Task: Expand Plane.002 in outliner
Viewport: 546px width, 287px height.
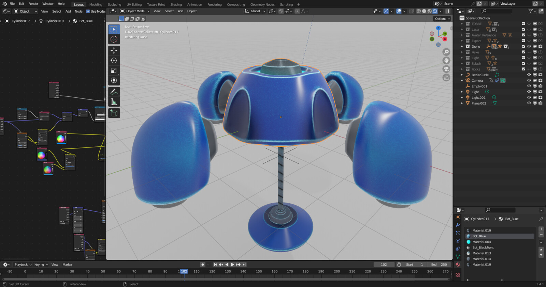Action: click(x=462, y=103)
